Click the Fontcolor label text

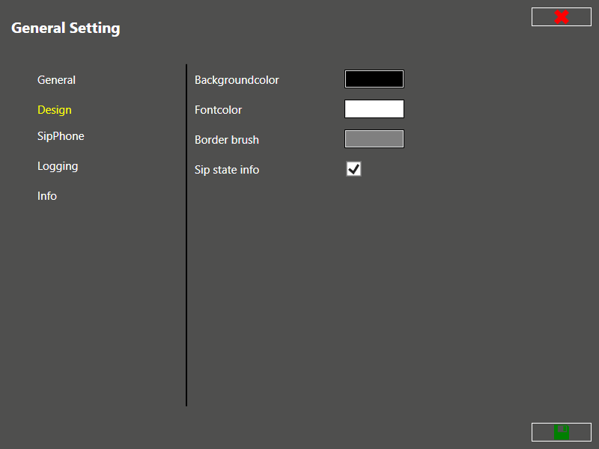coord(218,110)
